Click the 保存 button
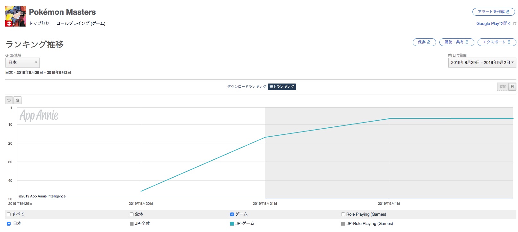The width and height of the screenshot is (518, 232). coord(424,42)
